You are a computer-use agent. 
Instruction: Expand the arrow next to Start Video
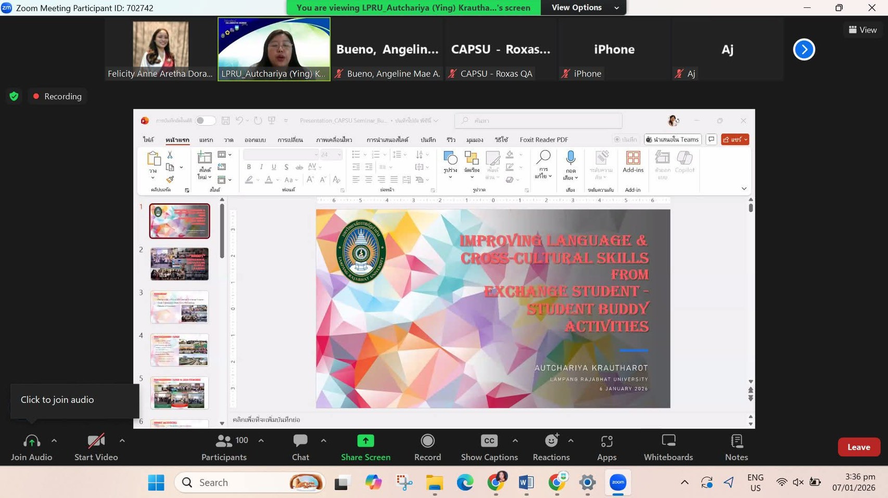coord(122,440)
